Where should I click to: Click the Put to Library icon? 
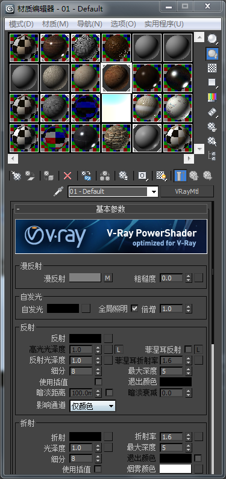[x=124, y=176]
